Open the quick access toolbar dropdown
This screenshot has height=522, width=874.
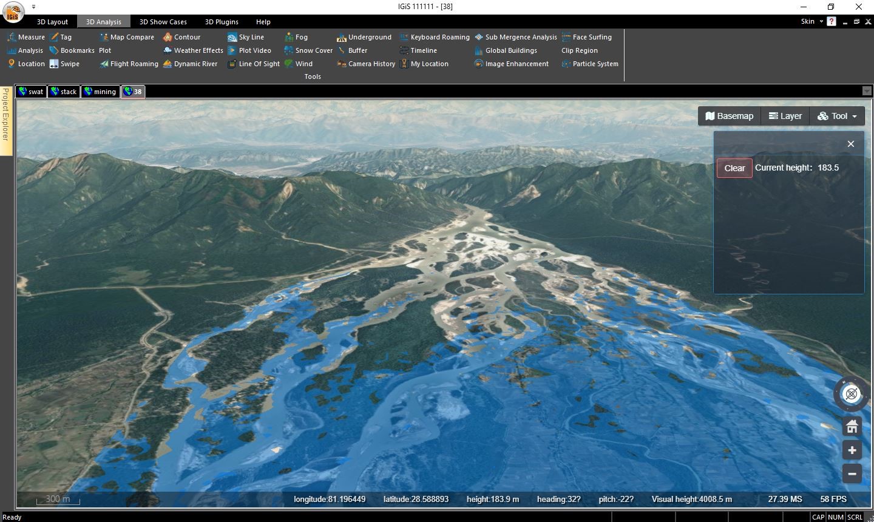[x=33, y=7]
